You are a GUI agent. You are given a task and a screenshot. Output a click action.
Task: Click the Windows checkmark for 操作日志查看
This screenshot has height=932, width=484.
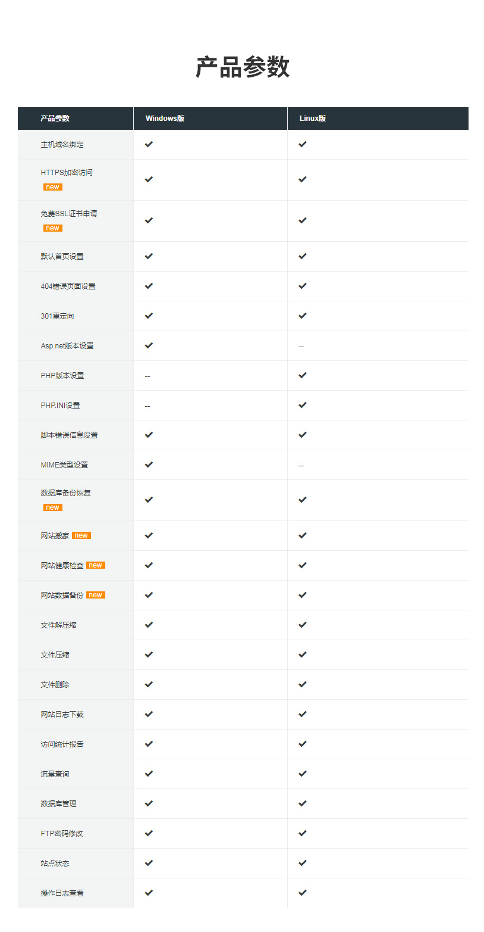coord(149,893)
